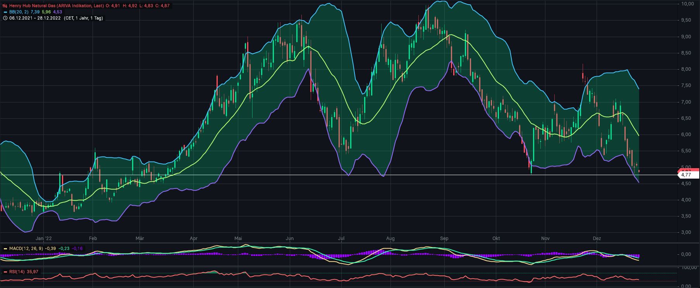This screenshot has height=288, width=700.
Task: Click the Dez label on time axis
Action: [x=597, y=239]
